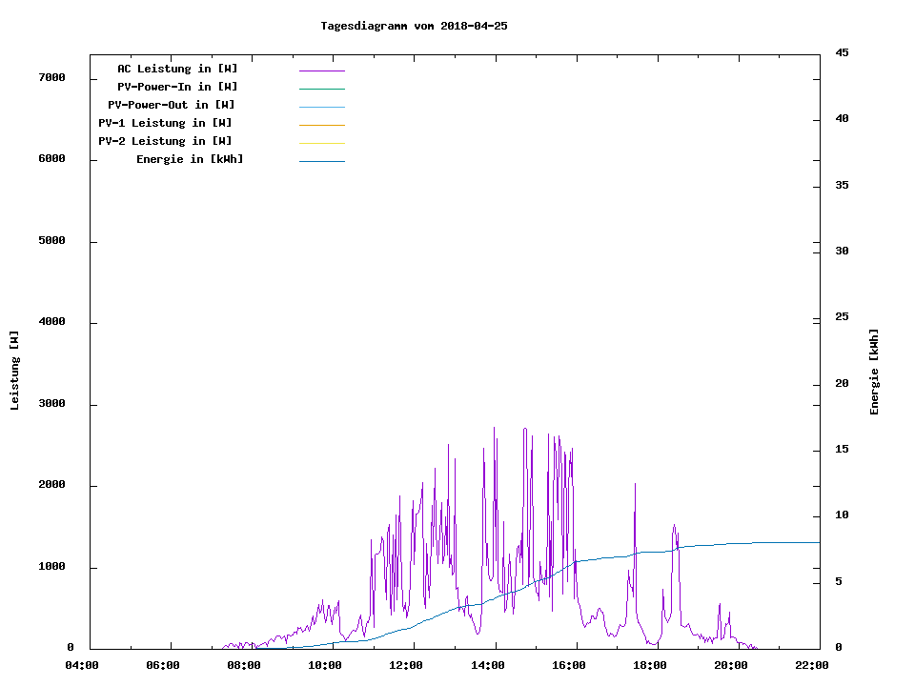Click the 3000 label on the Leistung axis
The width and height of the screenshot is (915, 686).
point(51,404)
